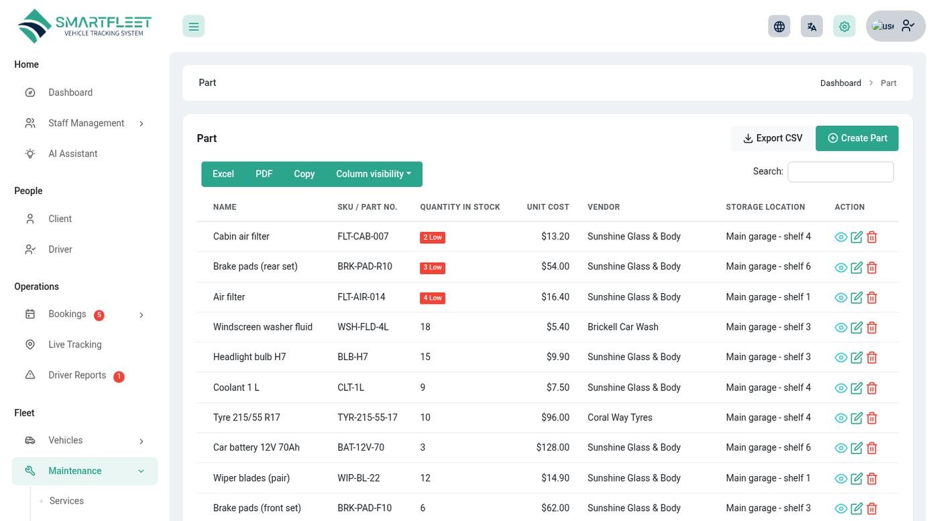Open the globe language icon
The height and width of the screenshot is (521, 939).
[x=779, y=26]
